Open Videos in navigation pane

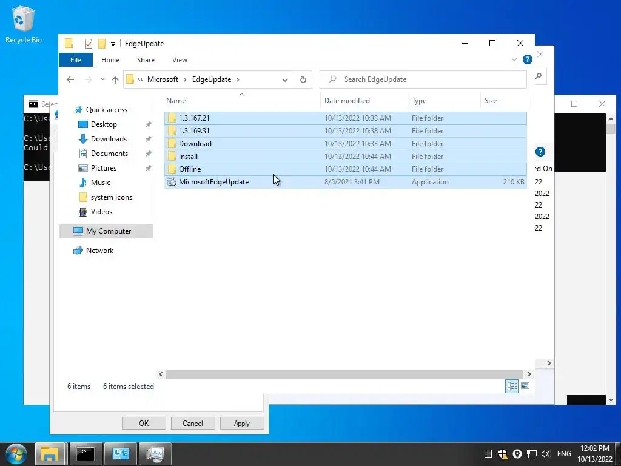(101, 212)
